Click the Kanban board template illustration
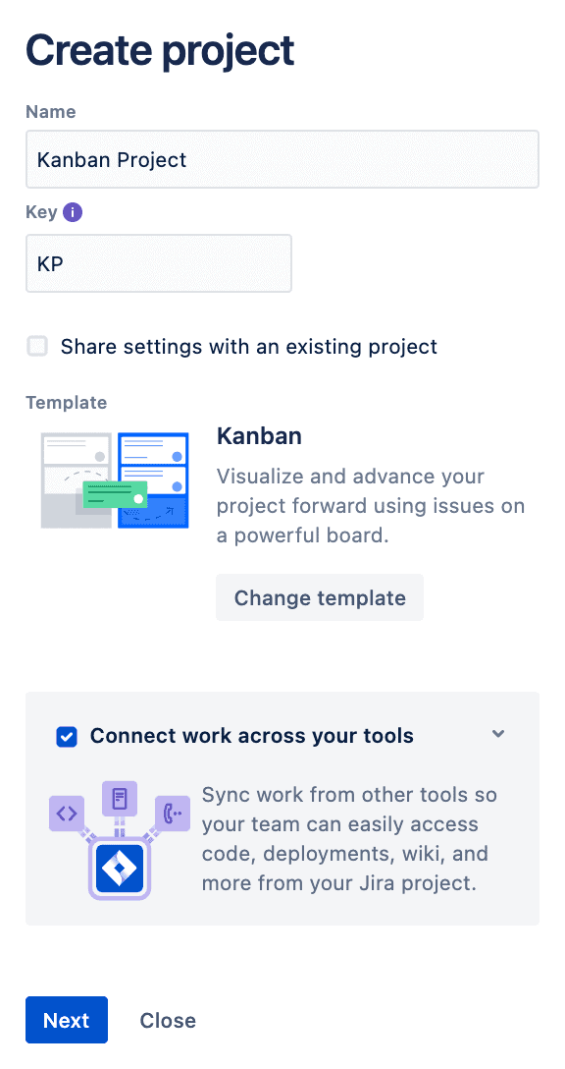 [115, 480]
